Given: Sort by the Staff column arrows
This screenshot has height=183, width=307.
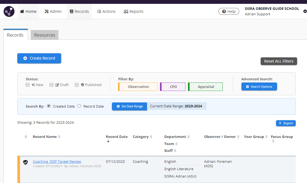Looking at the screenshot, I should click(175, 151).
